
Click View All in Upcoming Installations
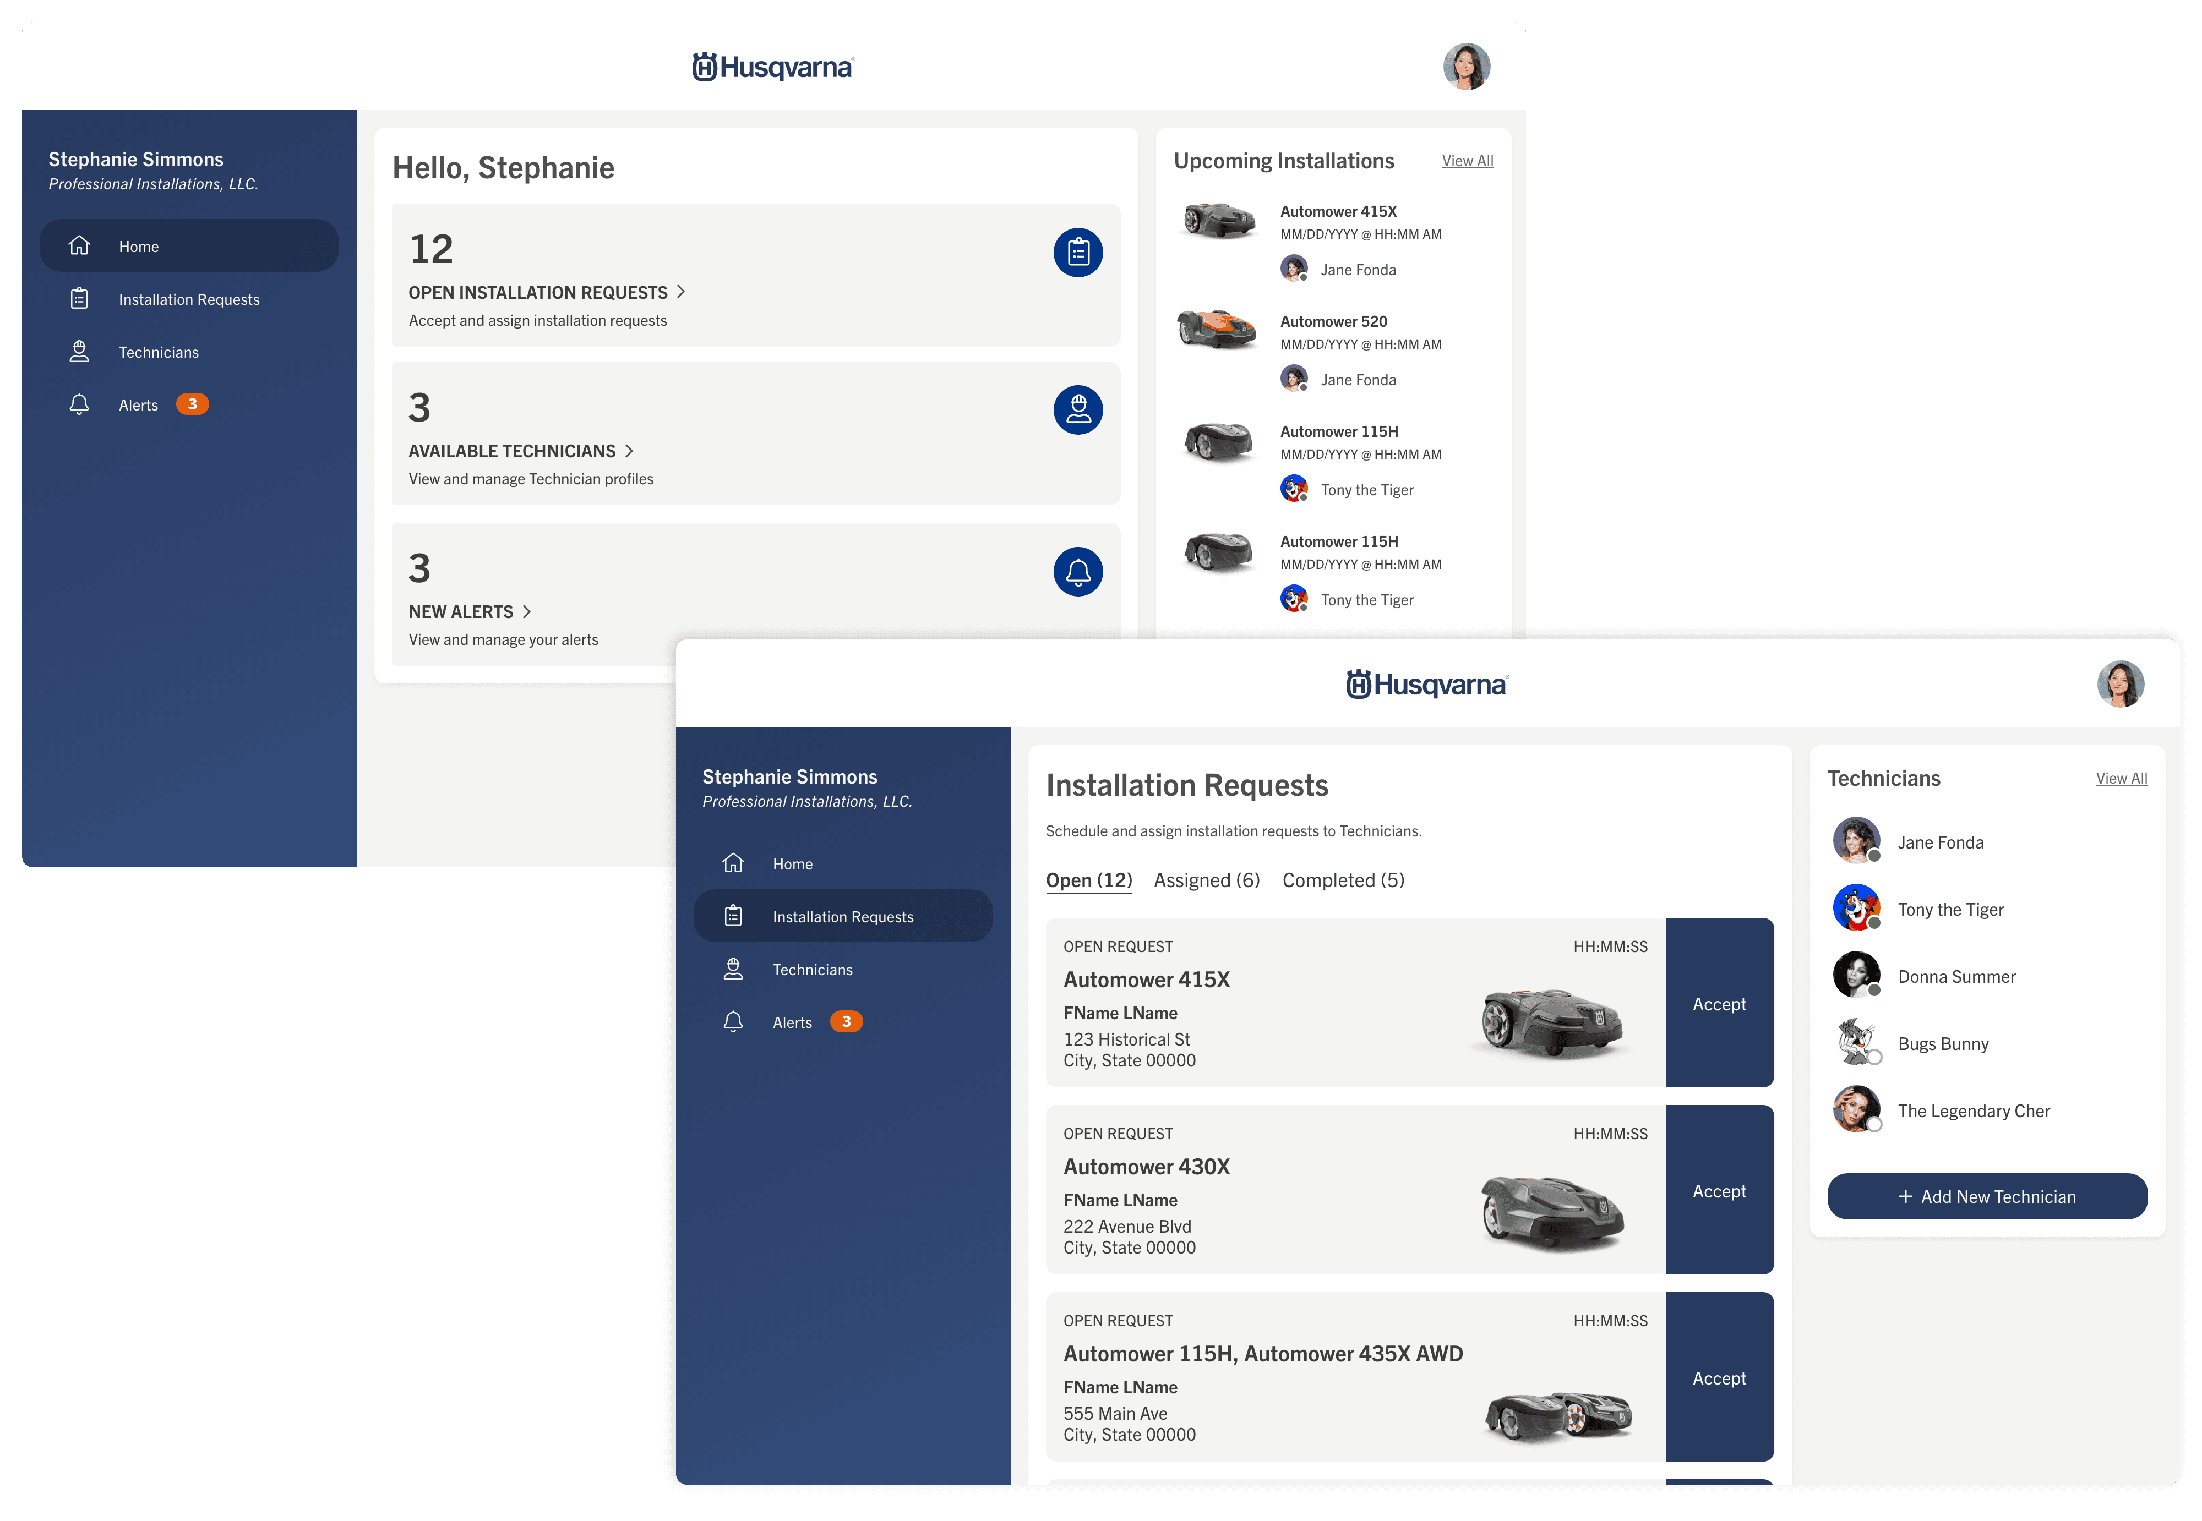click(x=1467, y=161)
